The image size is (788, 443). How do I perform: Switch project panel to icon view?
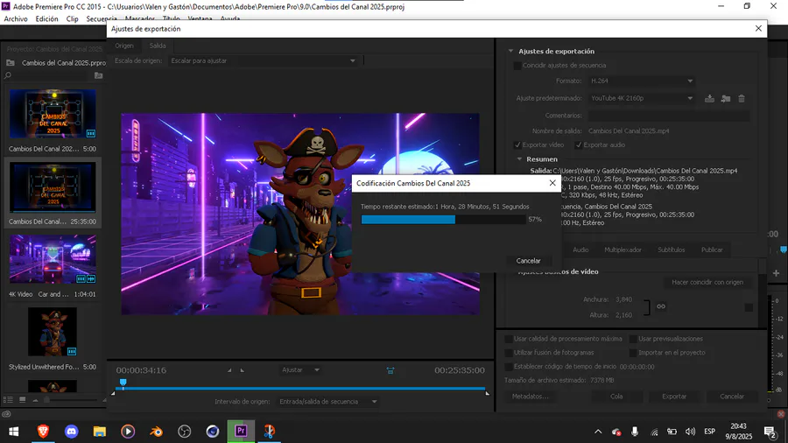click(23, 400)
